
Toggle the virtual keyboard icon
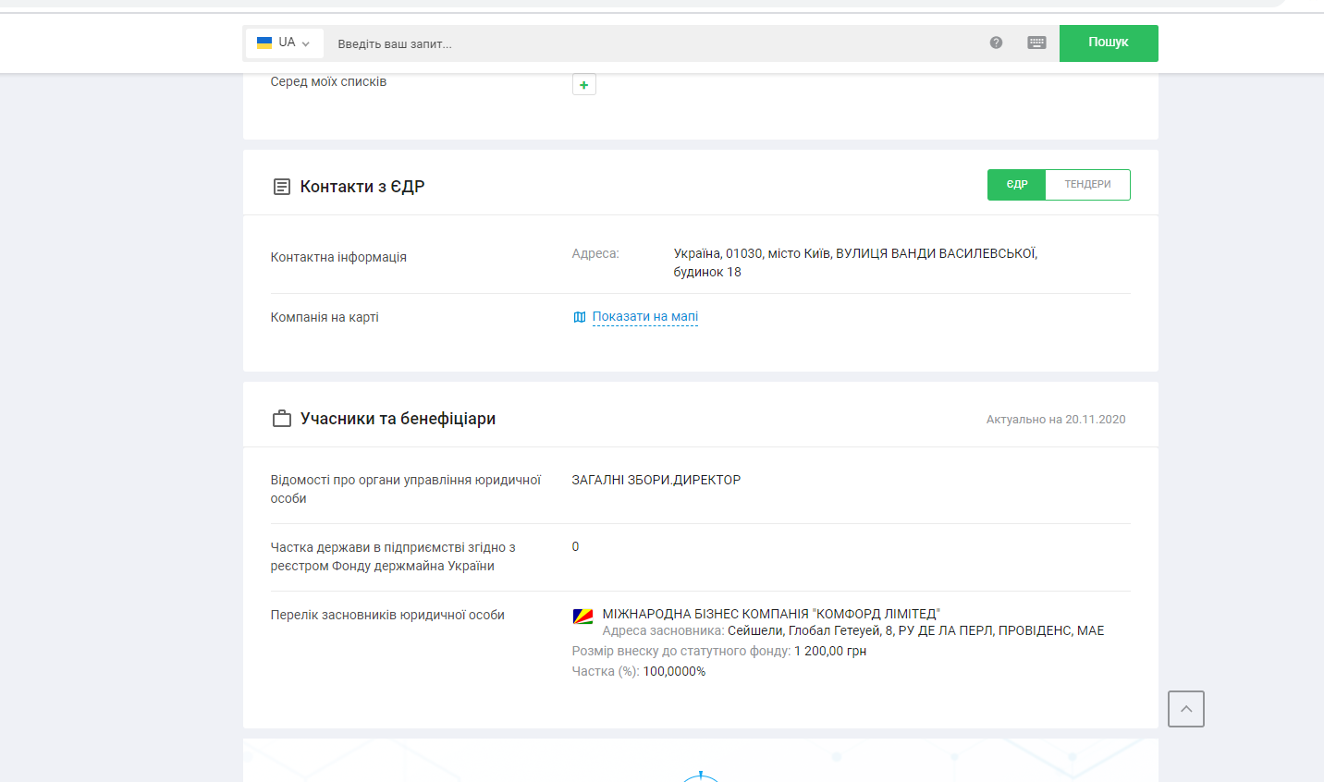point(1036,43)
